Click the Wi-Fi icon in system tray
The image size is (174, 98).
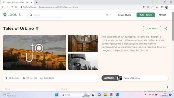(150, 95)
